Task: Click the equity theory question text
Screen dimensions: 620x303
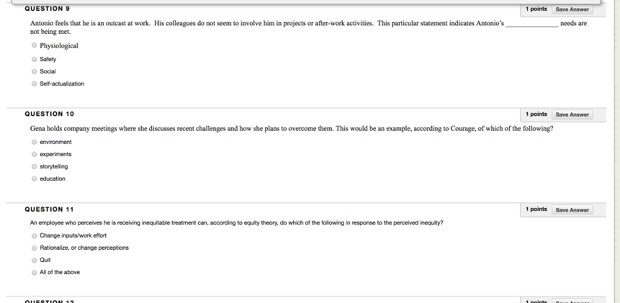Action: [x=237, y=223]
